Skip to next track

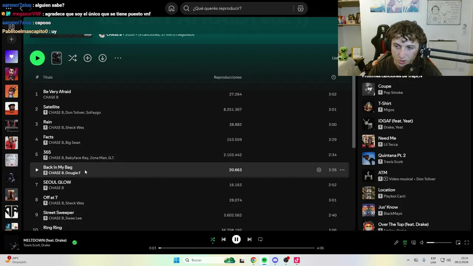click(249, 239)
